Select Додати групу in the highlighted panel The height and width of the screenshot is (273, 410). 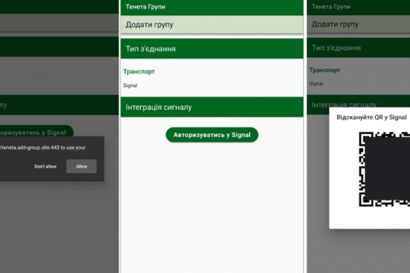[212, 25]
